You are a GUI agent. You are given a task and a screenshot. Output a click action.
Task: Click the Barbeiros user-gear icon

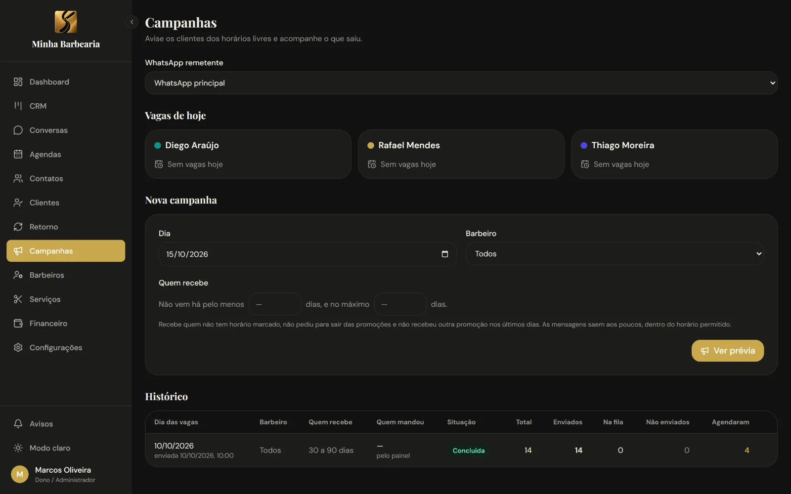[18, 275]
